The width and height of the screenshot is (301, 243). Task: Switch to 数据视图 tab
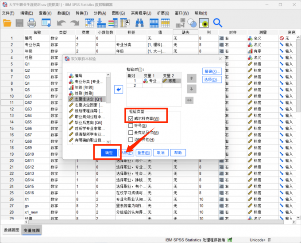click(x=12, y=230)
